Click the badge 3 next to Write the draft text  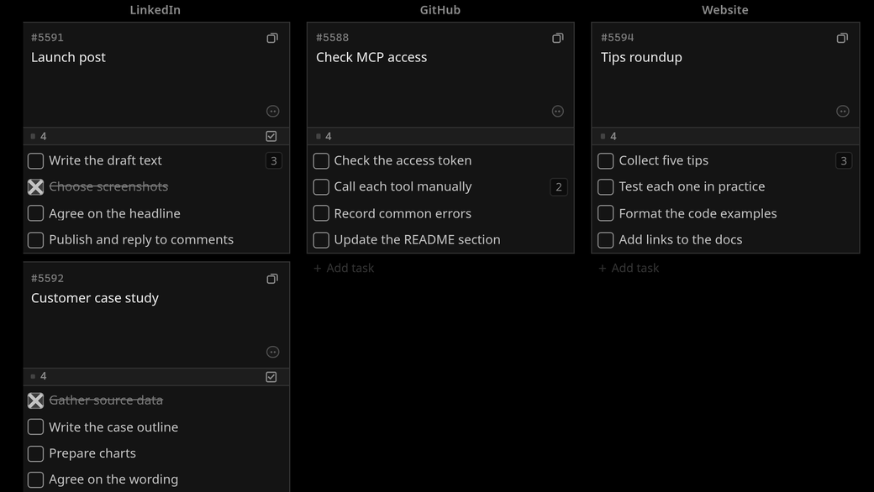coord(274,161)
